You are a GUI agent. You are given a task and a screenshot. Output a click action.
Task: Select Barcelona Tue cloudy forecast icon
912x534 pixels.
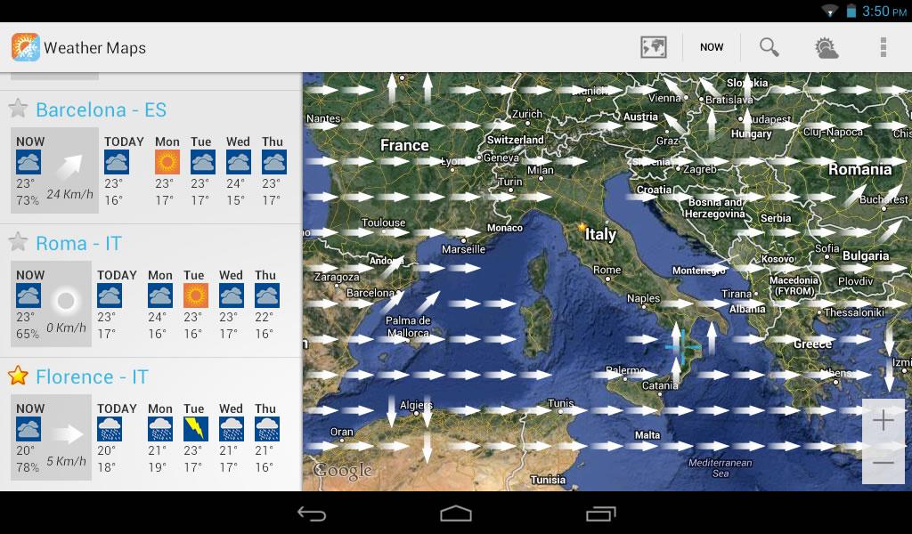[x=202, y=162]
